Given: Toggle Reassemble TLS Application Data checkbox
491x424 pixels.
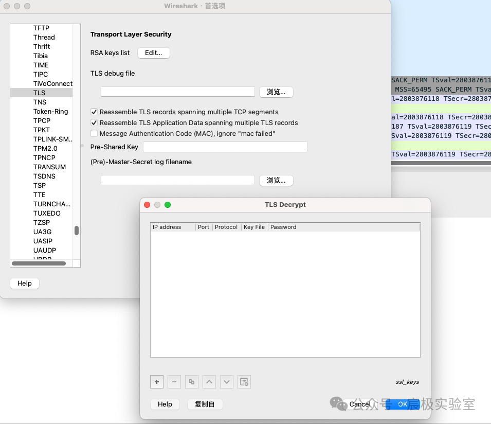Looking at the screenshot, I should [x=94, y=122].
